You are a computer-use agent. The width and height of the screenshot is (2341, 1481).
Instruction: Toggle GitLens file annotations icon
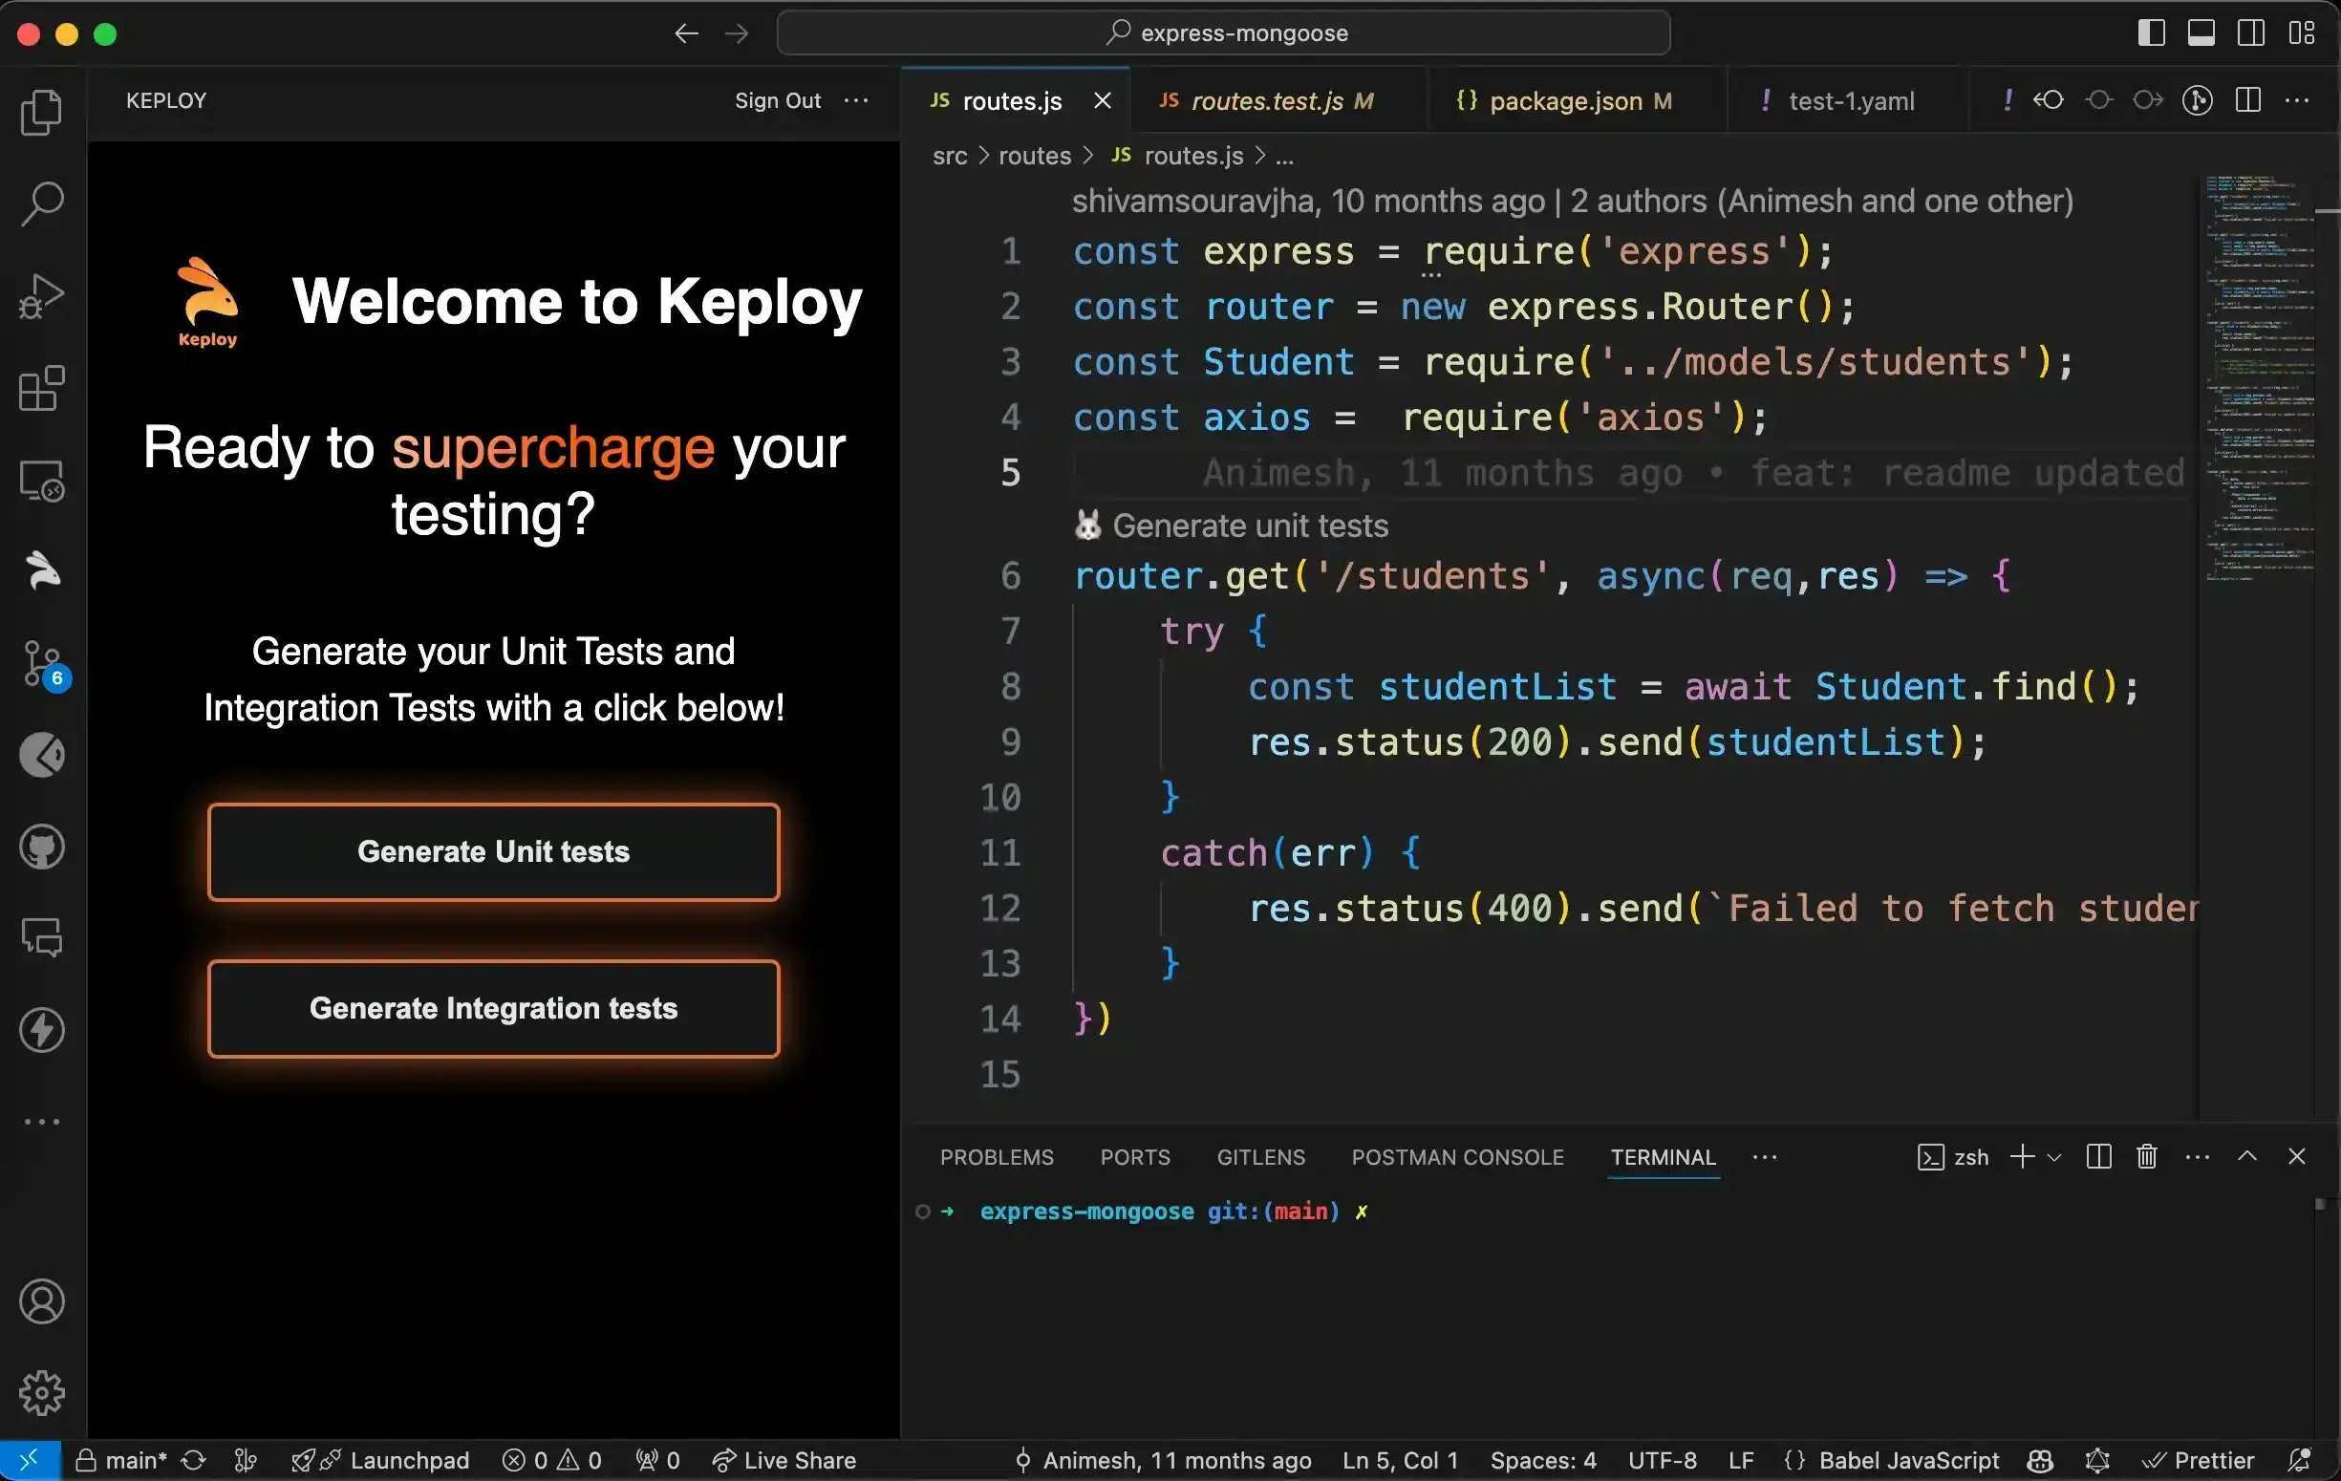tap(2197, 100)
